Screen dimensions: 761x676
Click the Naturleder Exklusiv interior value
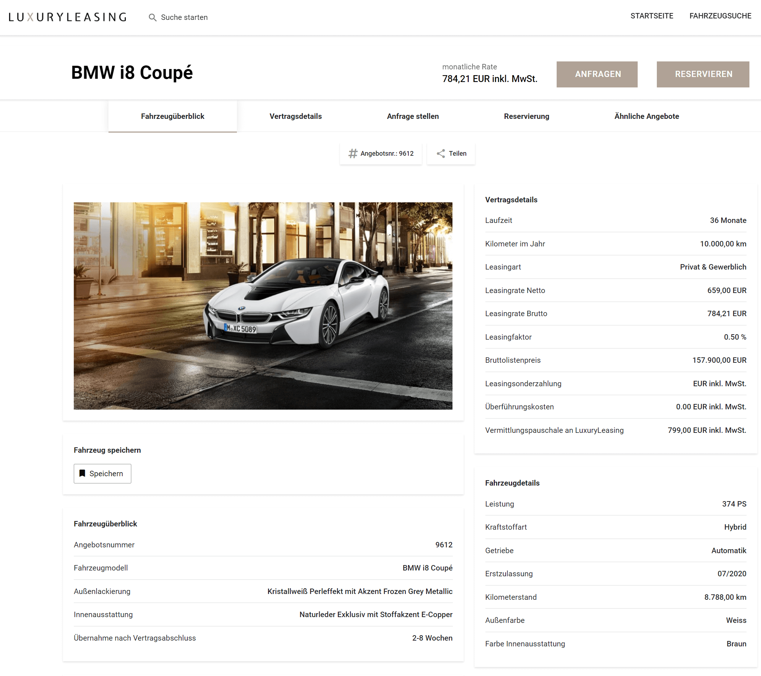point(376,614)
